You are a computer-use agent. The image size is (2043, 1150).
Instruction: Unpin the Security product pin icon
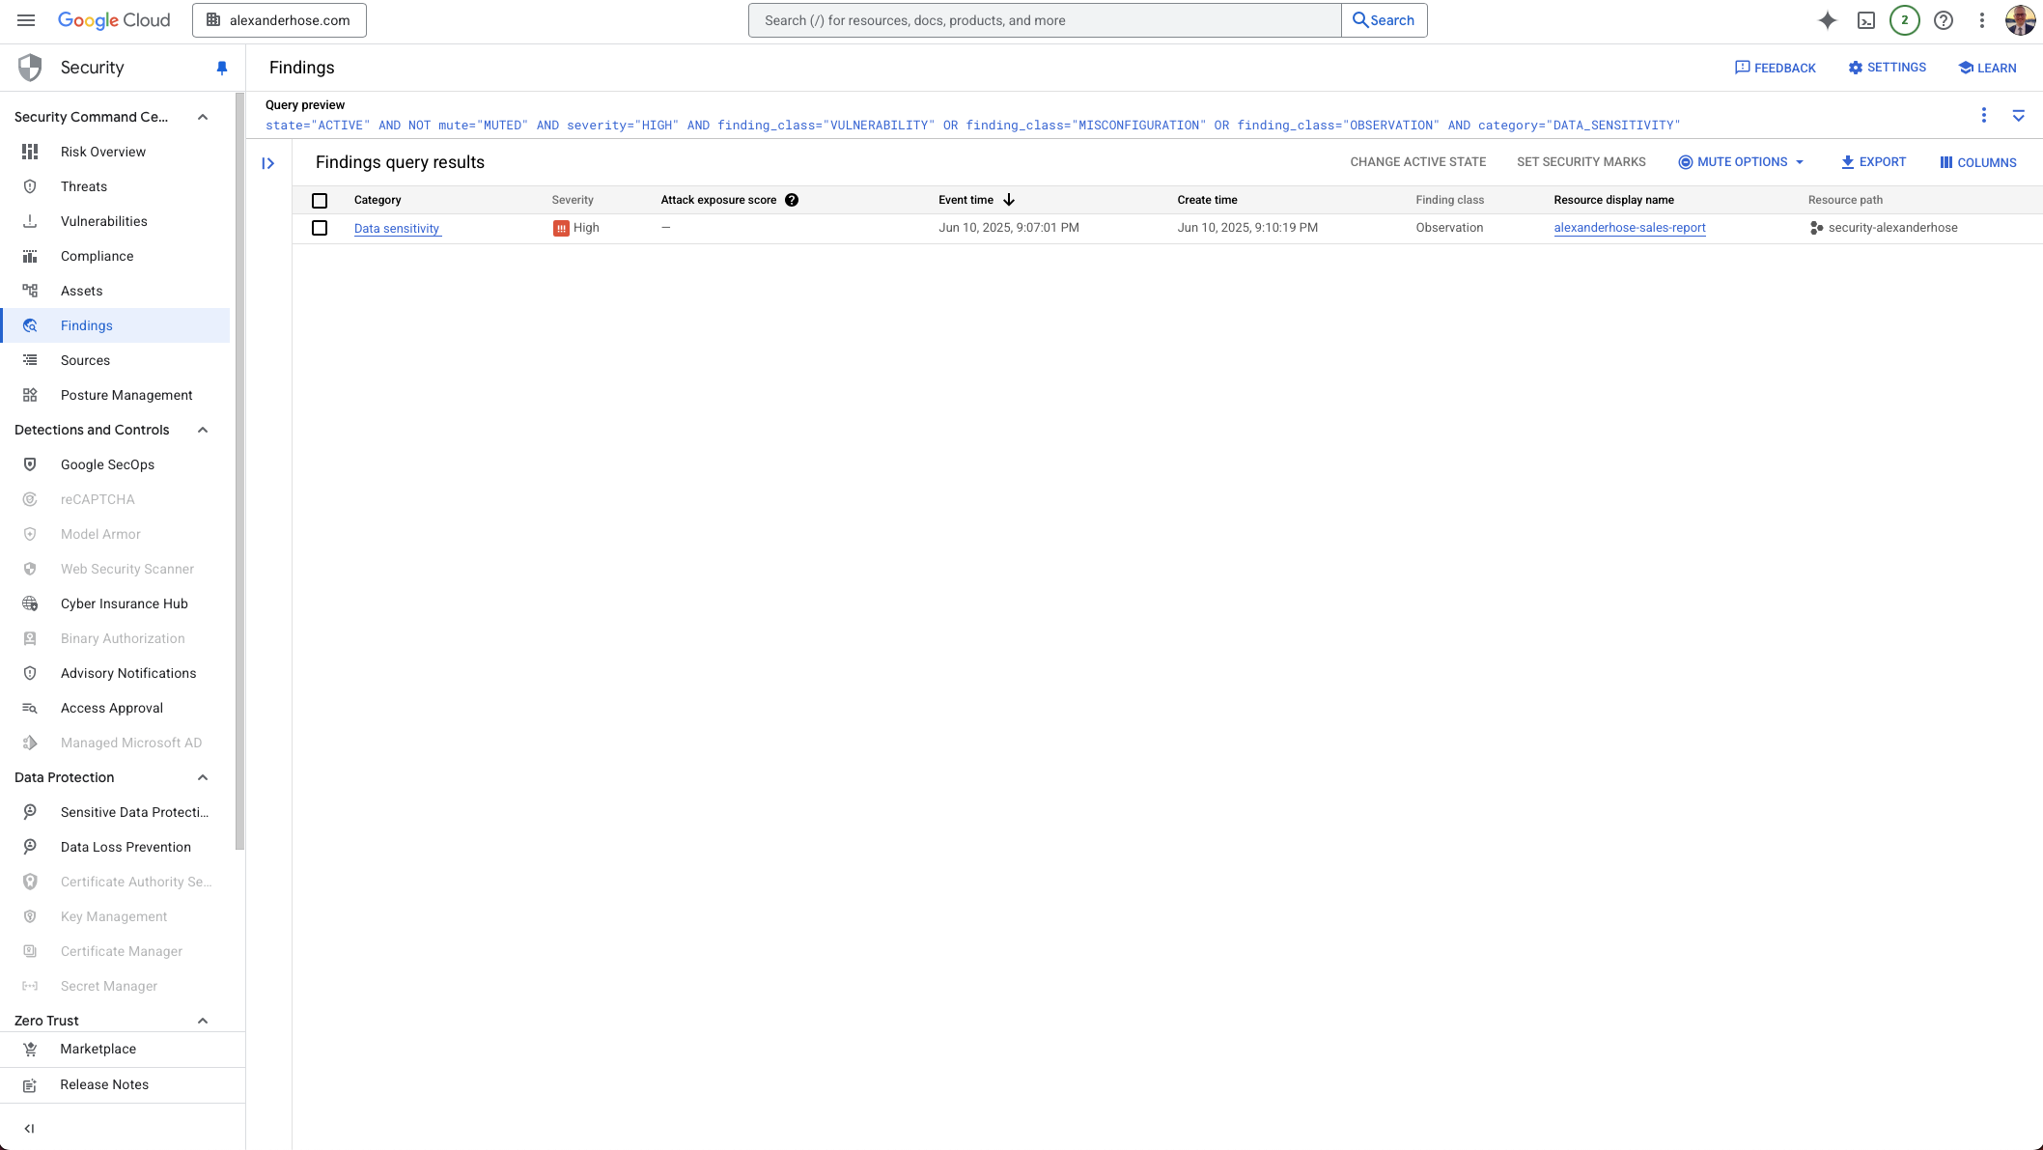pyautogui.click(x=222, y=68)
